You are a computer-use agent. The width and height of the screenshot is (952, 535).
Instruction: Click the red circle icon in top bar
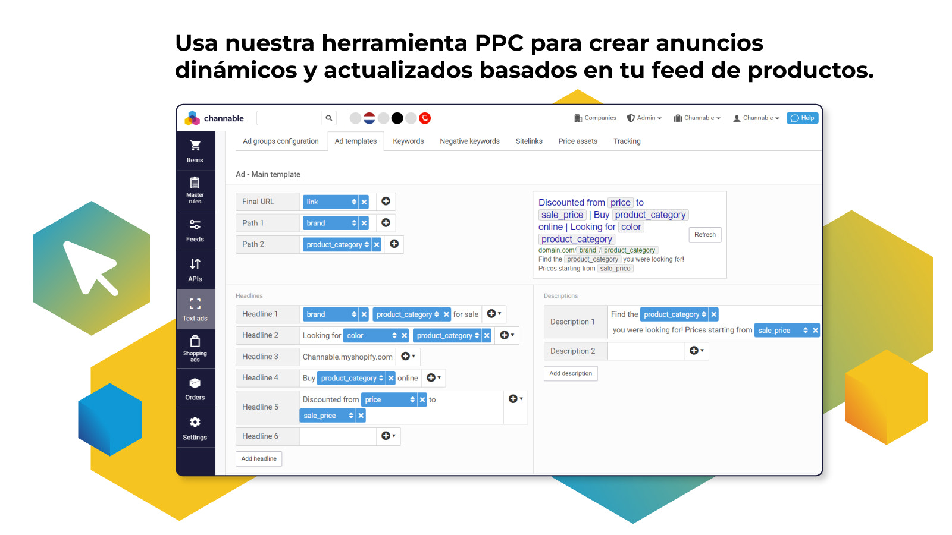[425, 118]
